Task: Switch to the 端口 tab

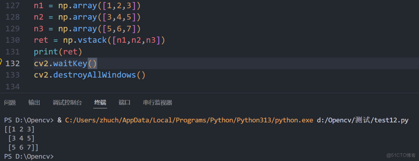Action: (x=125, y=102)
